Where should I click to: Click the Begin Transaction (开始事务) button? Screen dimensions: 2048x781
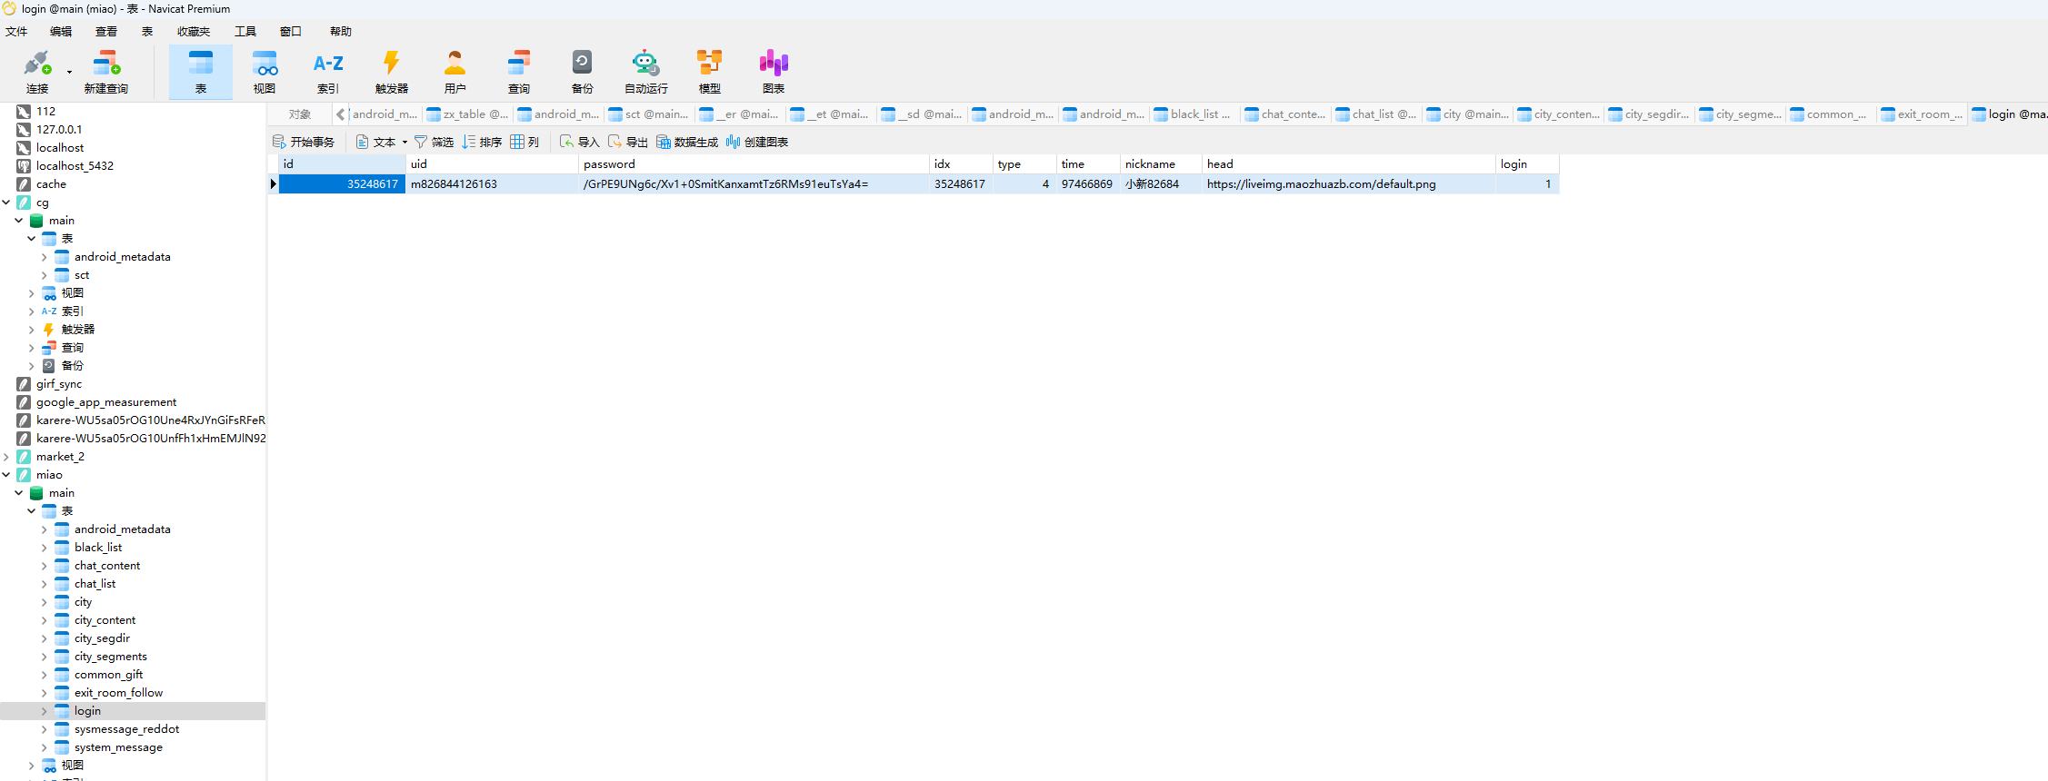[x=305, y=143]
